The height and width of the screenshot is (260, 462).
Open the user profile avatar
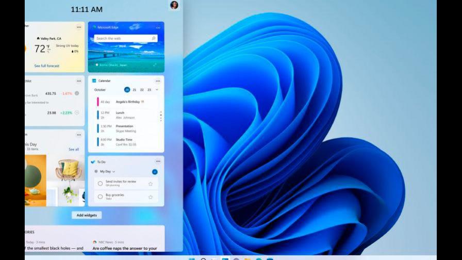point(174,5)
